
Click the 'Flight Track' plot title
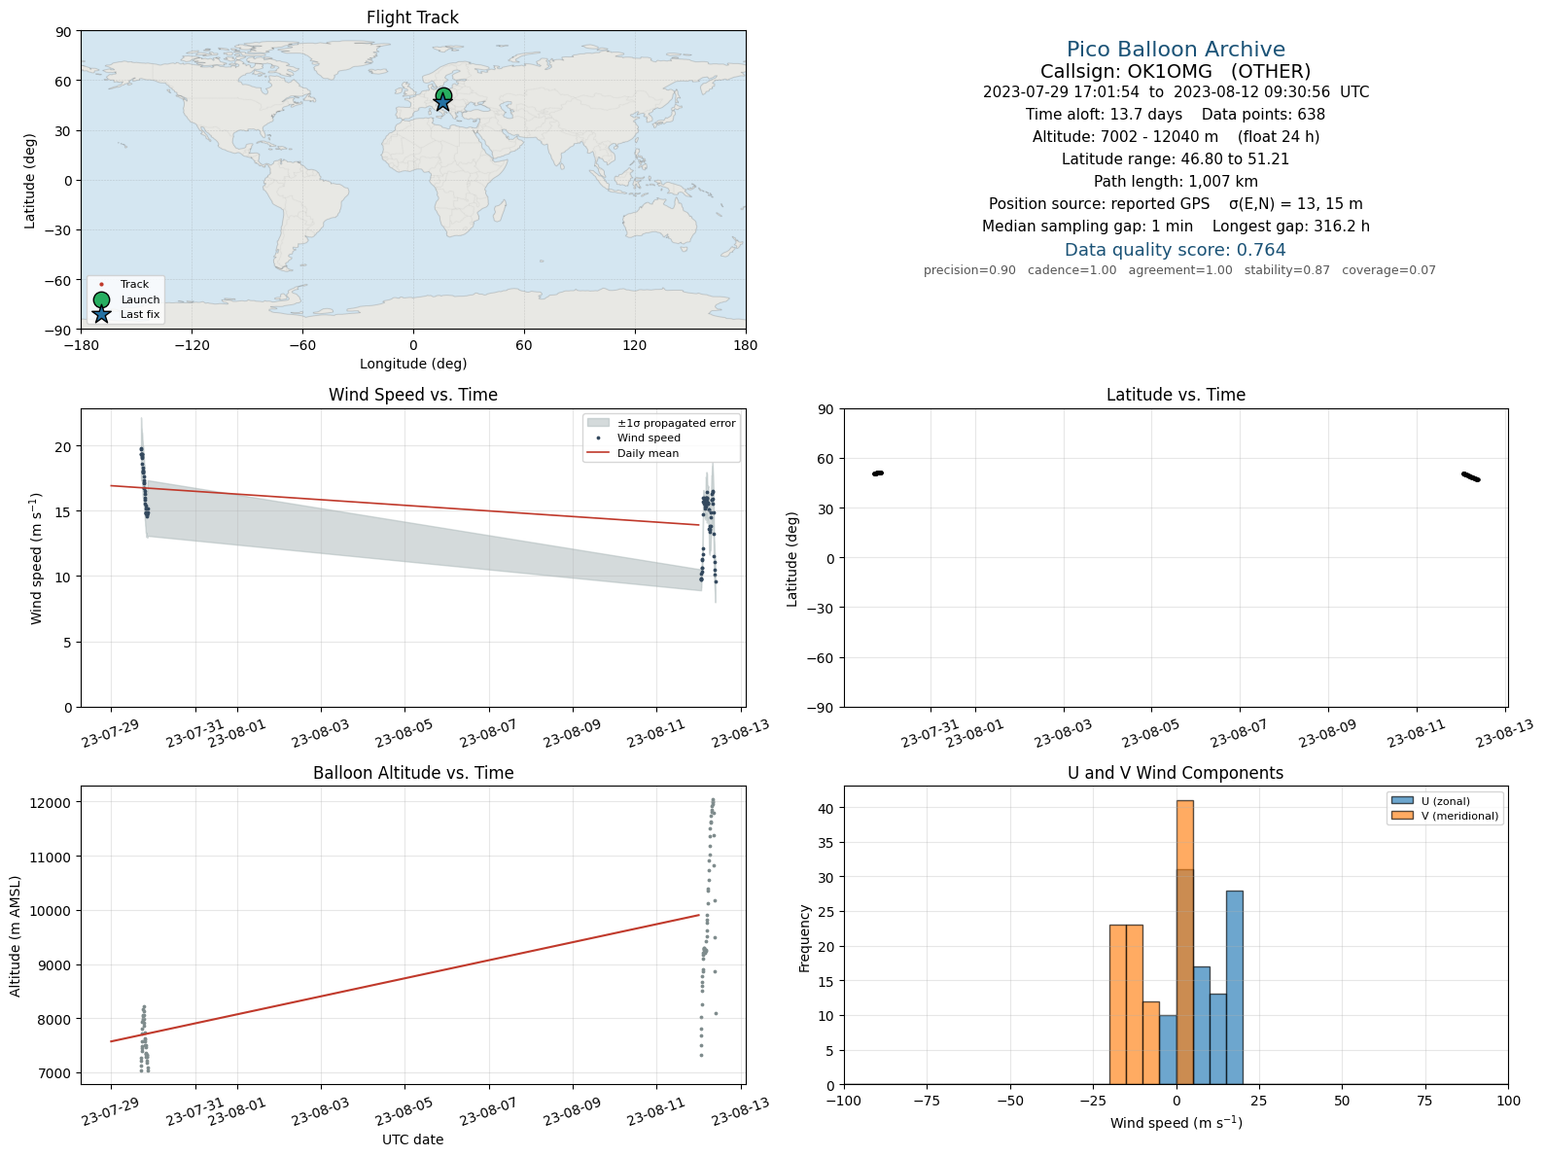pyautogui.click(x=412, y=18)
